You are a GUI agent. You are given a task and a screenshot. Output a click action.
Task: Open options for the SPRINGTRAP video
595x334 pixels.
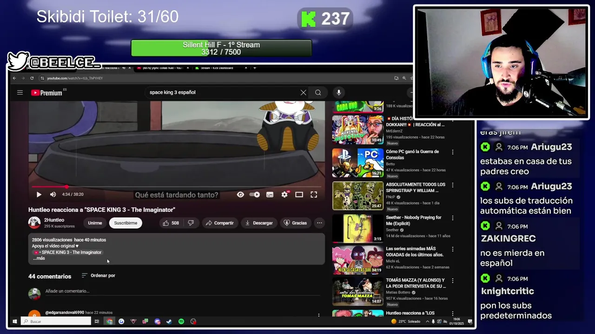click(x=452, y=185)
